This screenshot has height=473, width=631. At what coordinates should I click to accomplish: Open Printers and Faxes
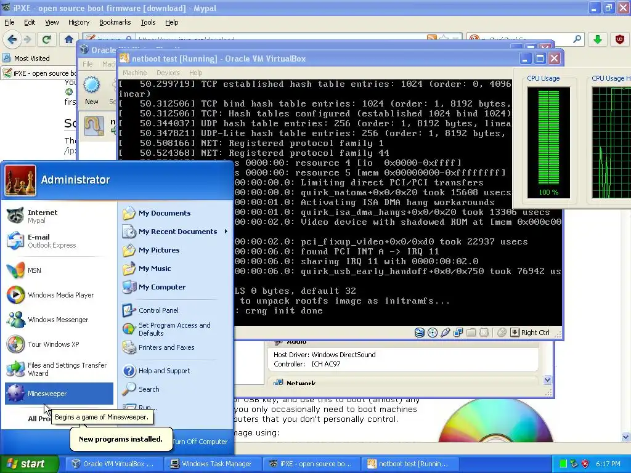coord(176,347)
